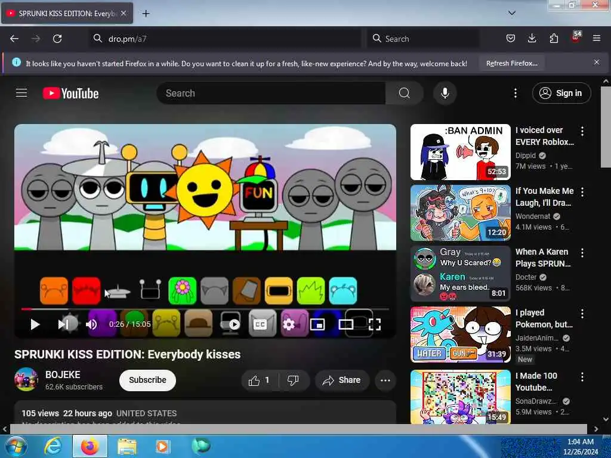Screen dimensions: 611x458
Task: Open Firefox extensions puzzle icon
Action: [x=554, y=38]
